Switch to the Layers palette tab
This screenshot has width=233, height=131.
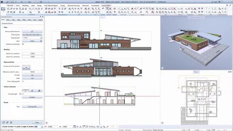[40, 20]
